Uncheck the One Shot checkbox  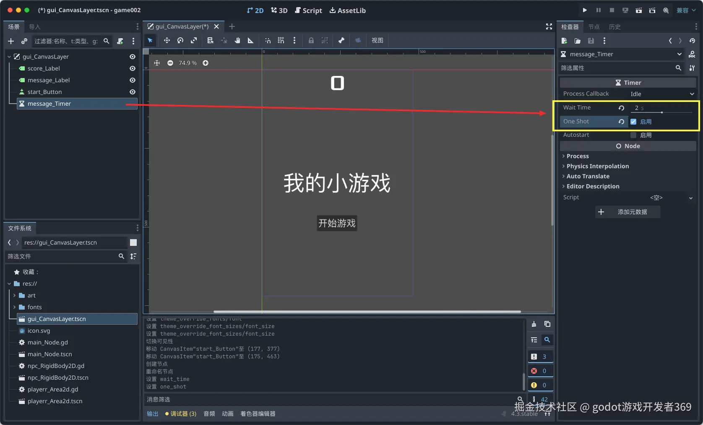click(633, 122)
